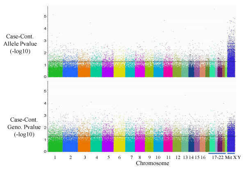Click y-axis tick '0' of Allele Pvalue plot
Viewport: 246px width, 170px height.
(x=45, y=77)
